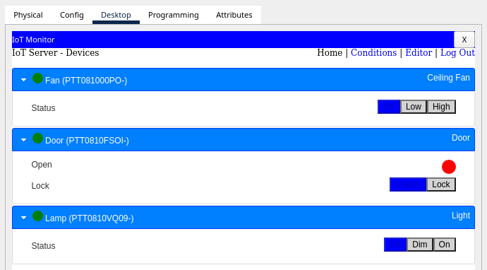The image size is (487, 270).
Task: Turn the Lamp Off
Action: [395, 245]
